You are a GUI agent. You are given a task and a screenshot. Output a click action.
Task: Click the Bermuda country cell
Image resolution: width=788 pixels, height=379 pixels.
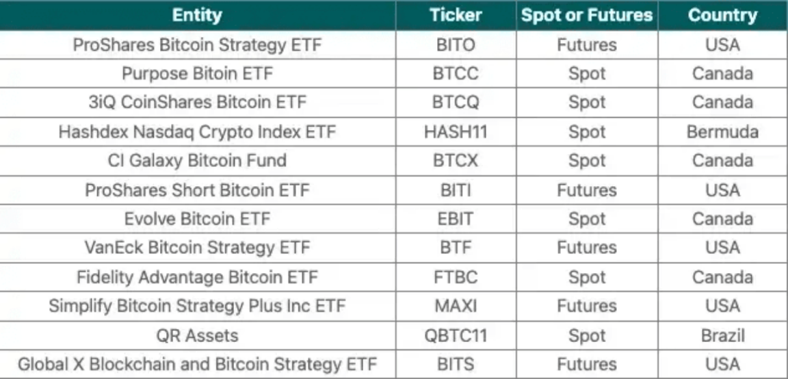(722, 132)
